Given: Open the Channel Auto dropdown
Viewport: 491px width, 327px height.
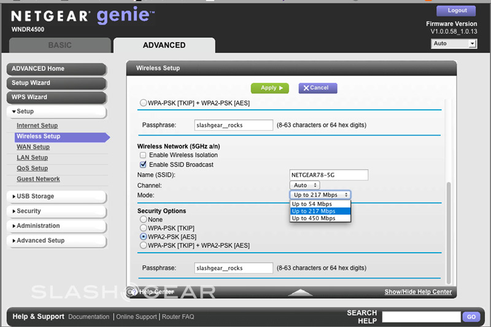Looking at the screenshot, I should [x=304, y=185].
